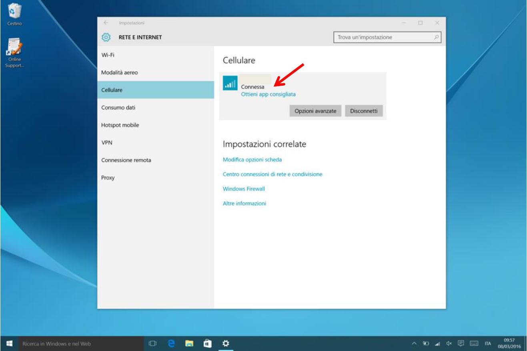Viewport: 527px width, 351px height.
Task: Click the Settings gear icon in the taskbar
Action: 226,344
